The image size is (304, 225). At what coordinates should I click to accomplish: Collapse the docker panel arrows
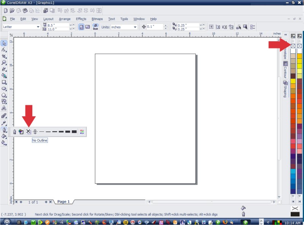(x=286, y=35)
